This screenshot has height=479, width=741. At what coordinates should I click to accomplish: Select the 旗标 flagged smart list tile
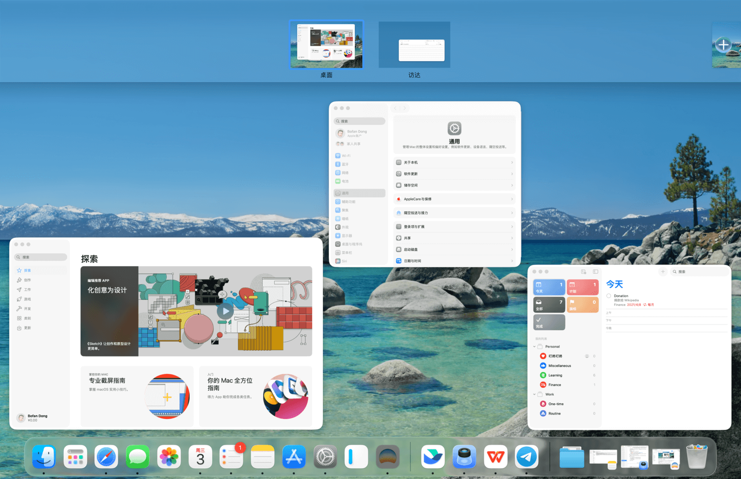(x=583, y=305)
